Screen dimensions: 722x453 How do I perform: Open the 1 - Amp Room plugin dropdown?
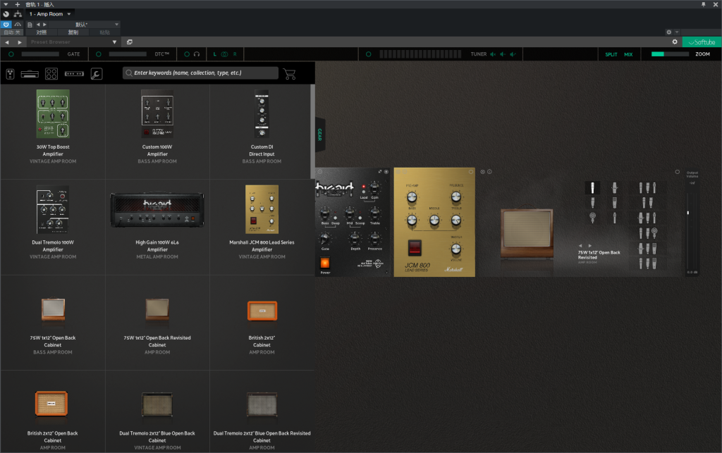(x=50, y=14)
